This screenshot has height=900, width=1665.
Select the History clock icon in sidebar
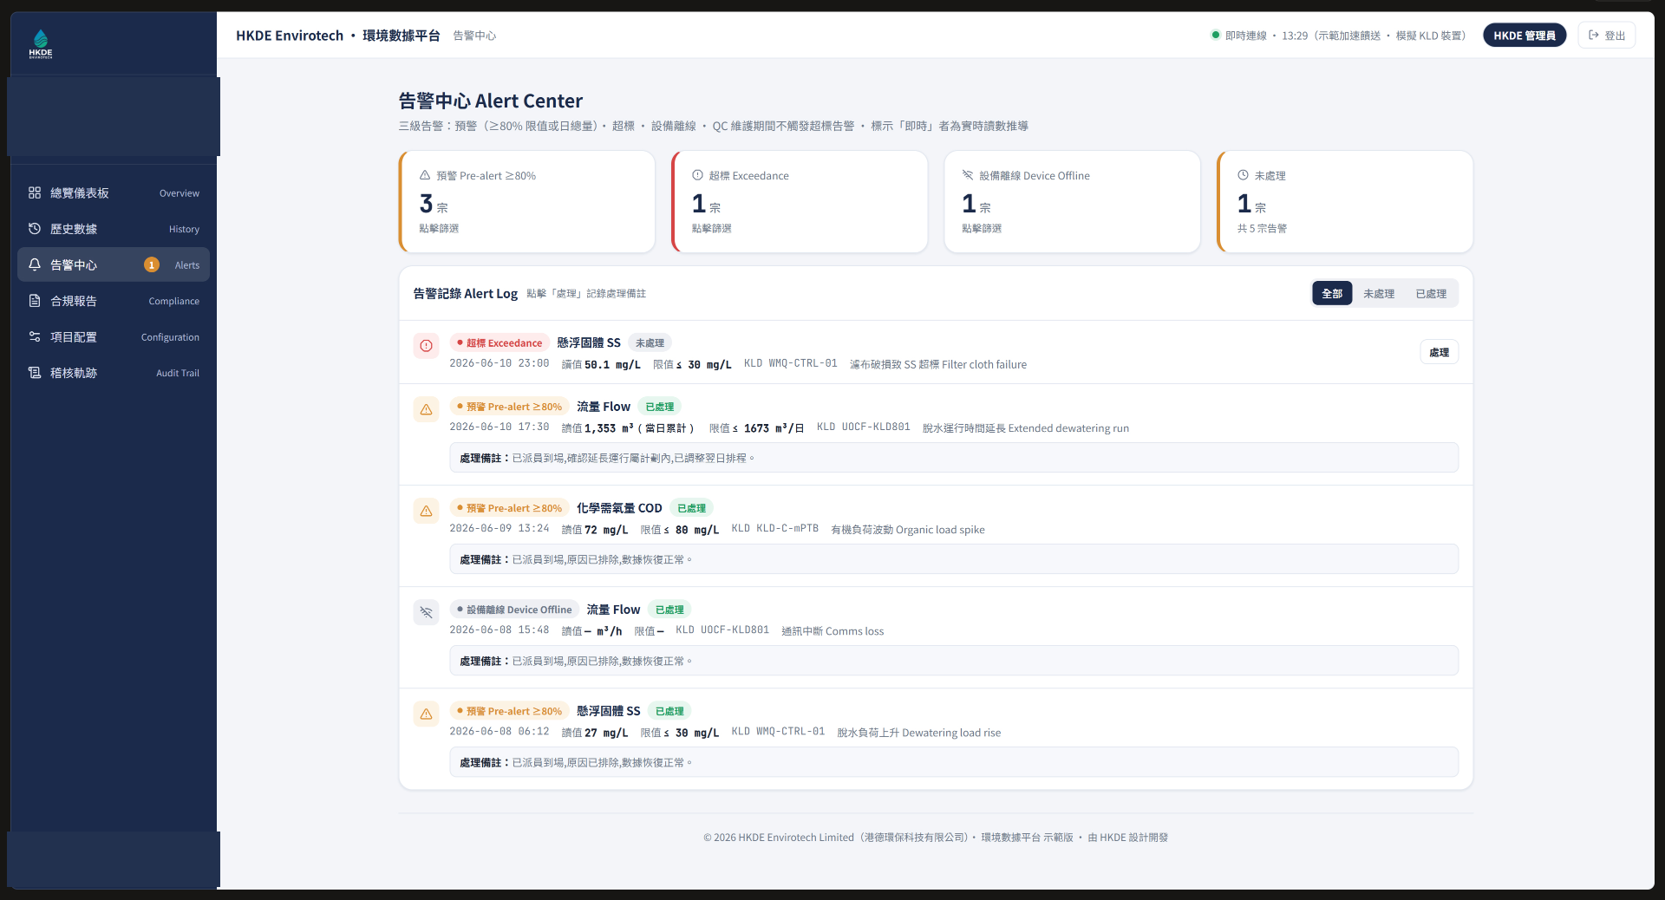click(35, 229)
